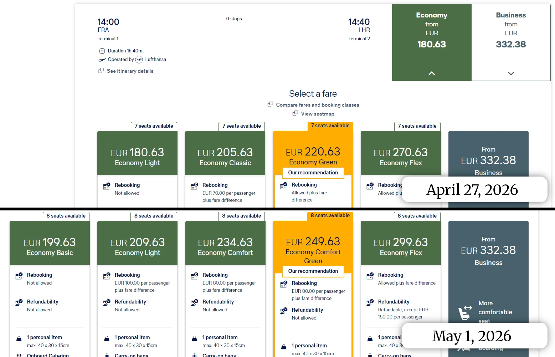Pick the EUR 209.63 Economy Light fare

tap(137, 243)
